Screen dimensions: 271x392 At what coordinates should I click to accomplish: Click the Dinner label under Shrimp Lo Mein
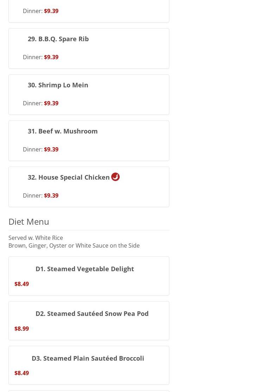point(32,103)
